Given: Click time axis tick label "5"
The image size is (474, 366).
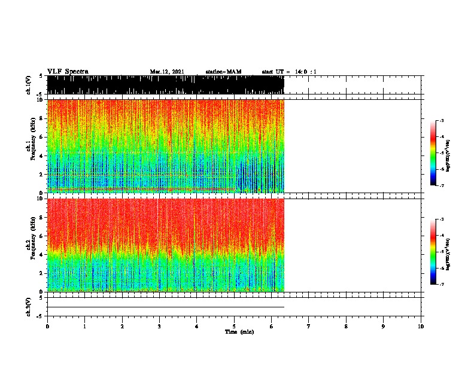Looking at the screenshot, I should point(234,327).
